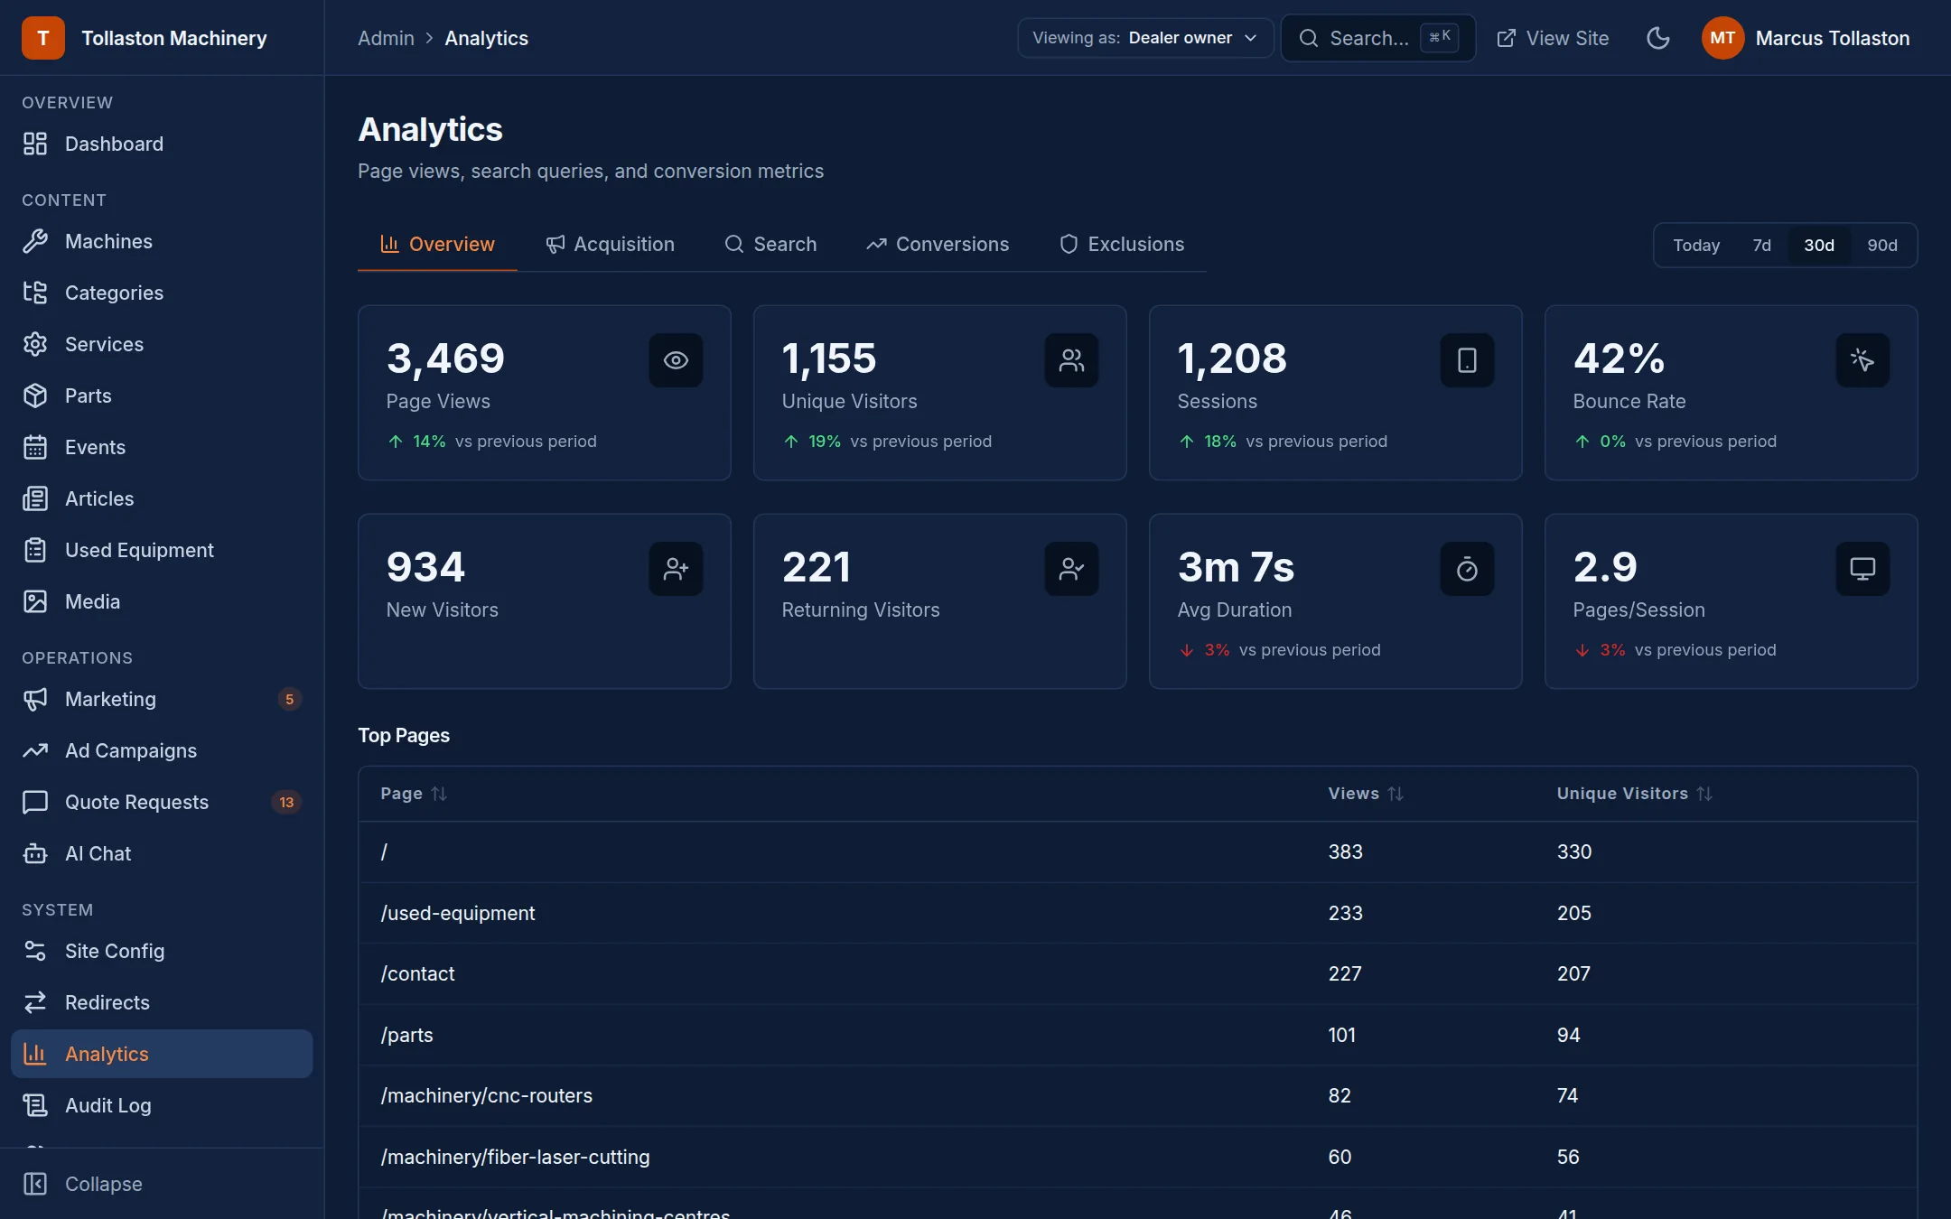Viewport: 1951px width, 1219px height.
Task: Switch to the Search tab
Action: [x=770, y=244]
